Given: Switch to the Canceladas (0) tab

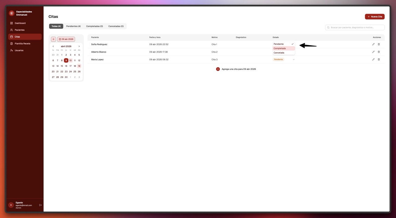Looking at the screenshot, I should [116, 26].
